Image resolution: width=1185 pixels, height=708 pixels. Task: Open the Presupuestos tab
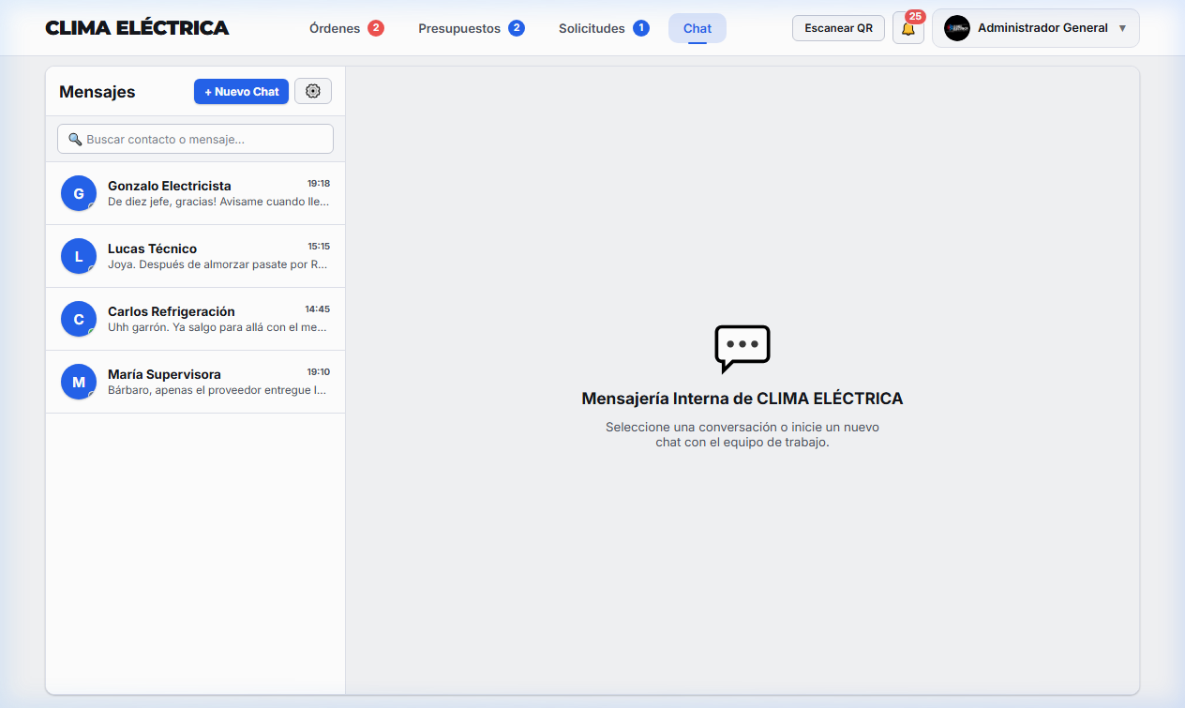[472, 28]
